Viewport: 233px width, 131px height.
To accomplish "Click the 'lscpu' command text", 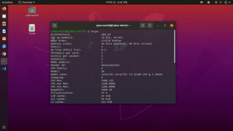I will (94, 31).
